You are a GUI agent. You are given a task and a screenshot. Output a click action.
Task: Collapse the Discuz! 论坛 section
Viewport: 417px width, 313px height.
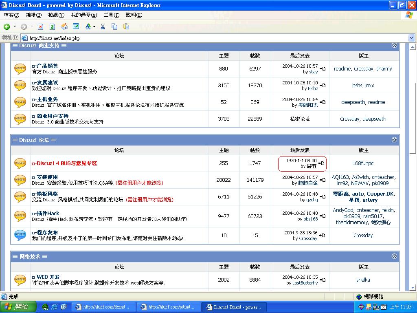point(394,140)
